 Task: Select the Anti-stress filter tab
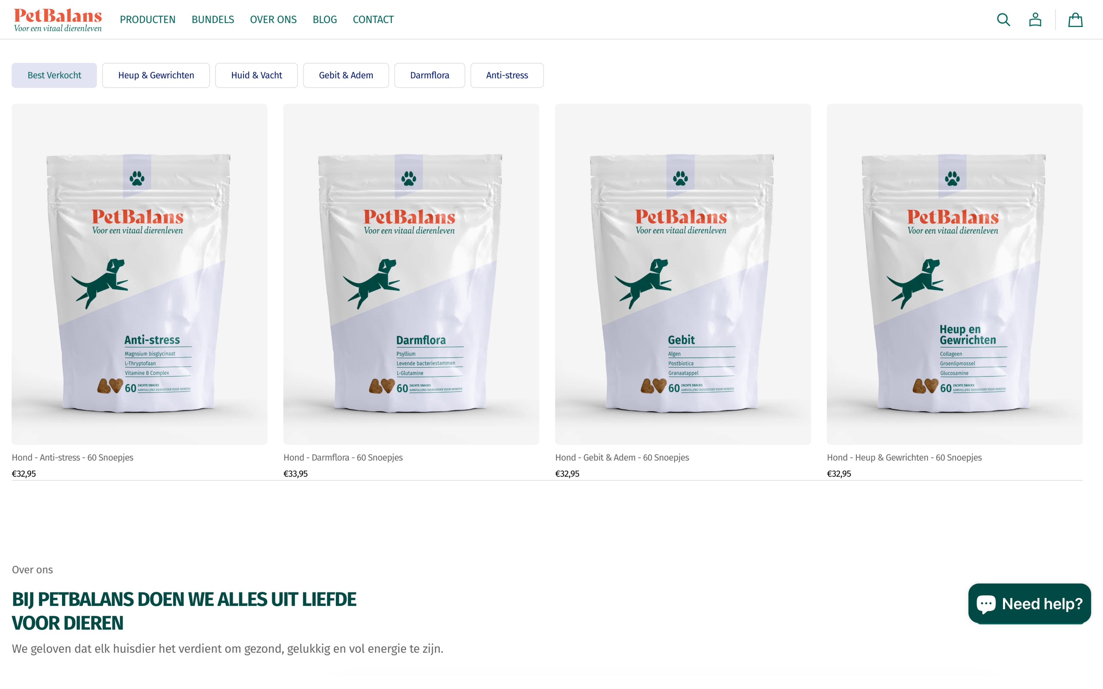[x=507, y=75]
